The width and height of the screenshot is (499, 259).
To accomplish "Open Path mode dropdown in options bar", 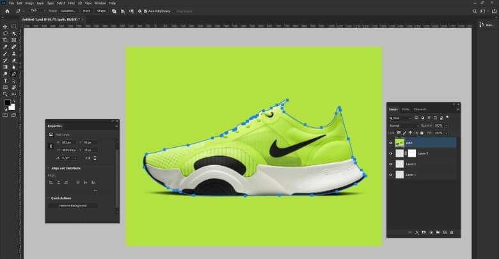I will (x=38, y=11).
